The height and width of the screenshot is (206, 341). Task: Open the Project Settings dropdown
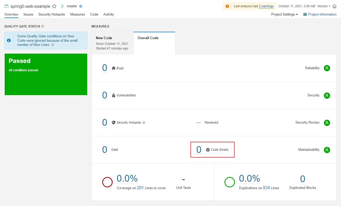(x=284, y=15)
